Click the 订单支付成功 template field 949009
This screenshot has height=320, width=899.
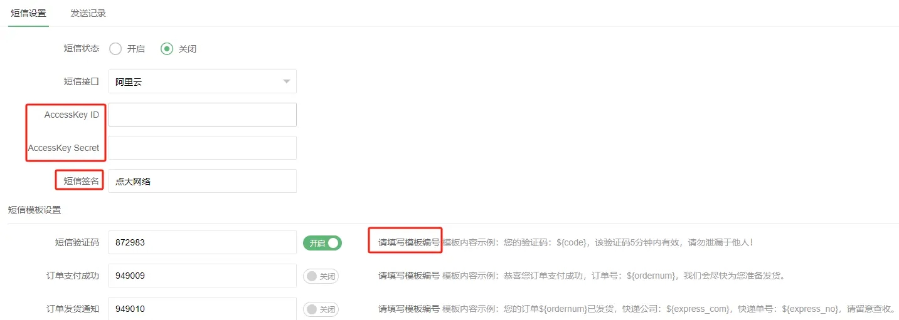tap(203, 276)
